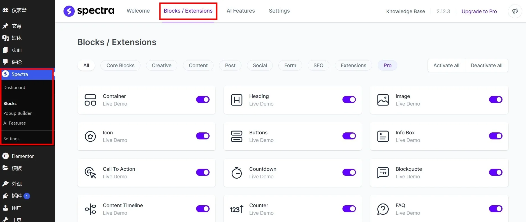526x222 pixels.
Task: Click the Info Box block icon
Action: point(383,136)
